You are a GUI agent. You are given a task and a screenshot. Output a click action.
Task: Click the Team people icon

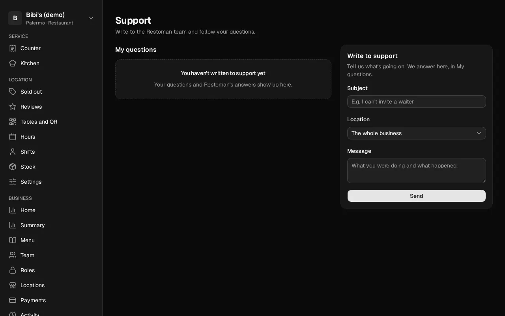tap(13, 255)
